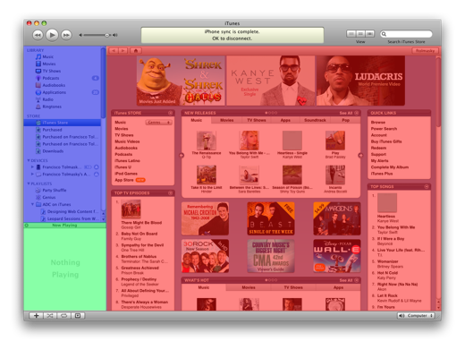465x350 pixels.
Task: Open TV Shows in the Library sidebar
Action: point(51,71)
